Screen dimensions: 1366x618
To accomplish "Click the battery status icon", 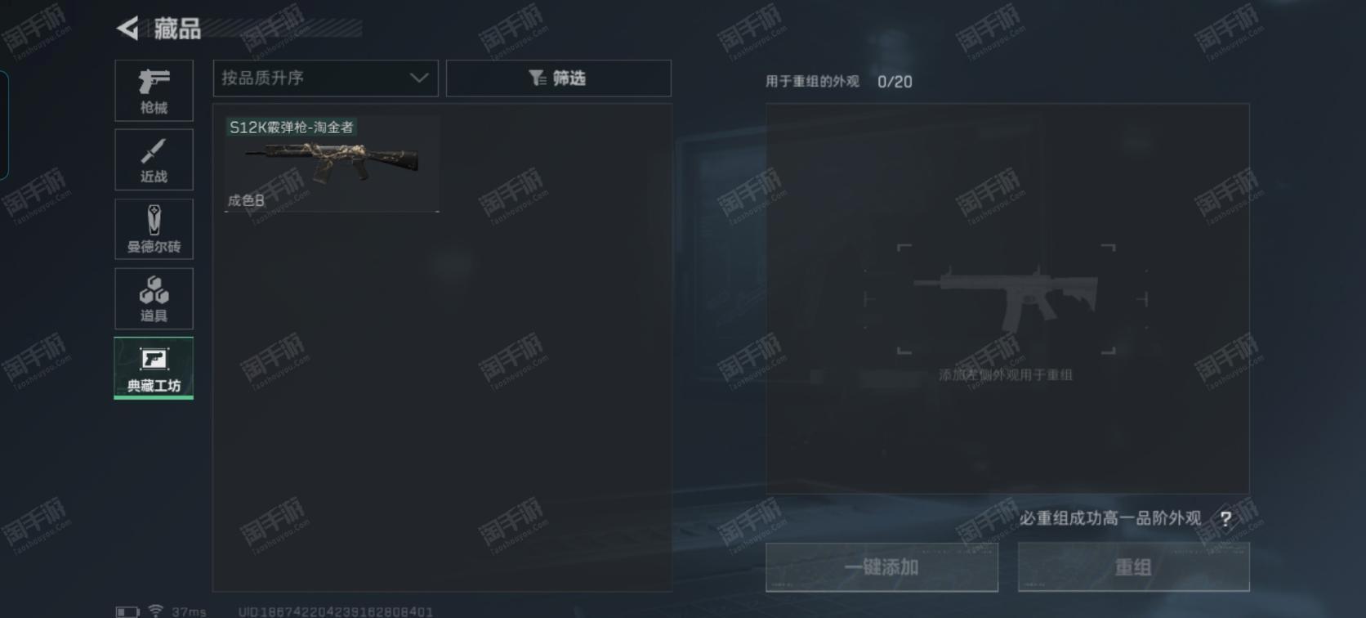I will pos(127,611).
